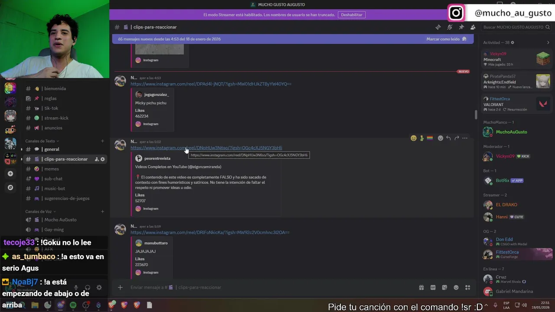This screenshot has height=312, width=555.
Task: Open the stream-kick channel
Action: [x=56, y=118]
